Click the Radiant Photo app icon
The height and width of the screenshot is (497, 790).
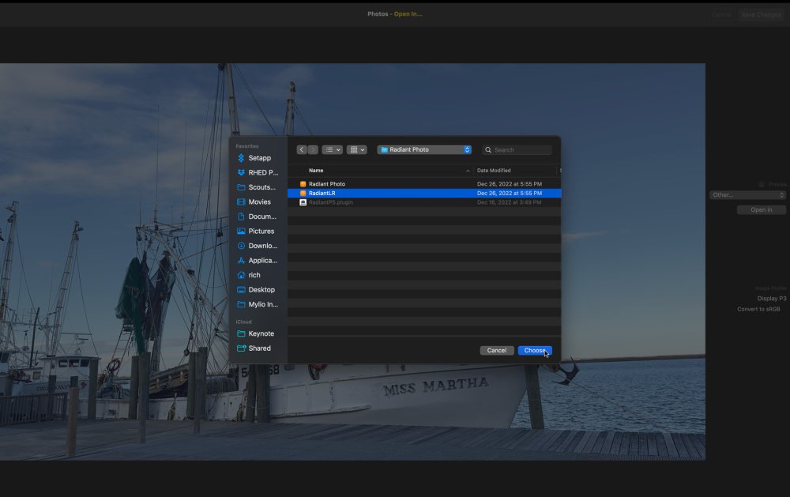click(303, 184)
